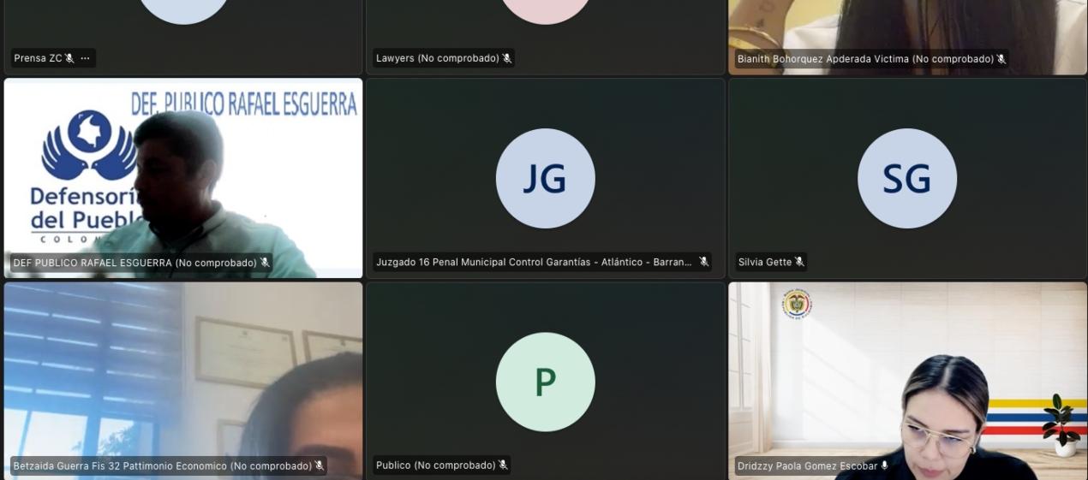Open more options for Prensa ZC
This screenshot has height=480, width=1088.
click(85, 59)
